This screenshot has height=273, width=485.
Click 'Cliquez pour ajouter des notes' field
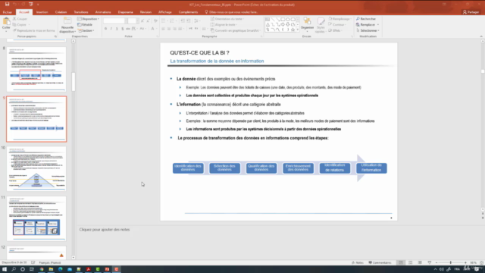[x=105, y=230]
